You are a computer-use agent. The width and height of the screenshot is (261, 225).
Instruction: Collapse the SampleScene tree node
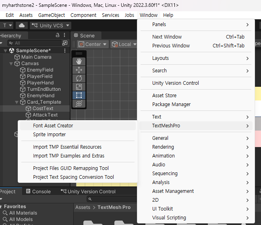point(6,51)
